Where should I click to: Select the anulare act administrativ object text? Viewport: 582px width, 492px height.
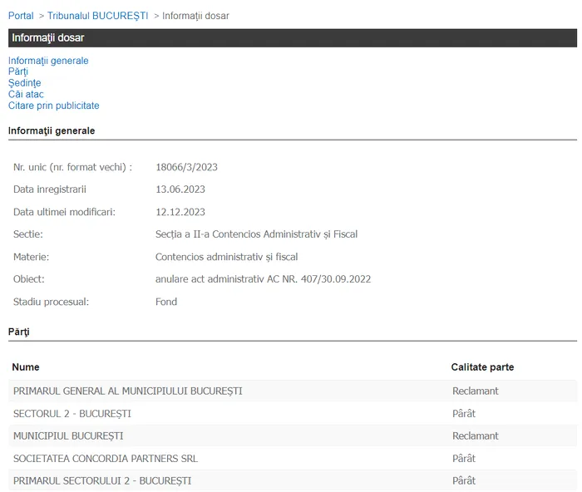coord(264,279)
